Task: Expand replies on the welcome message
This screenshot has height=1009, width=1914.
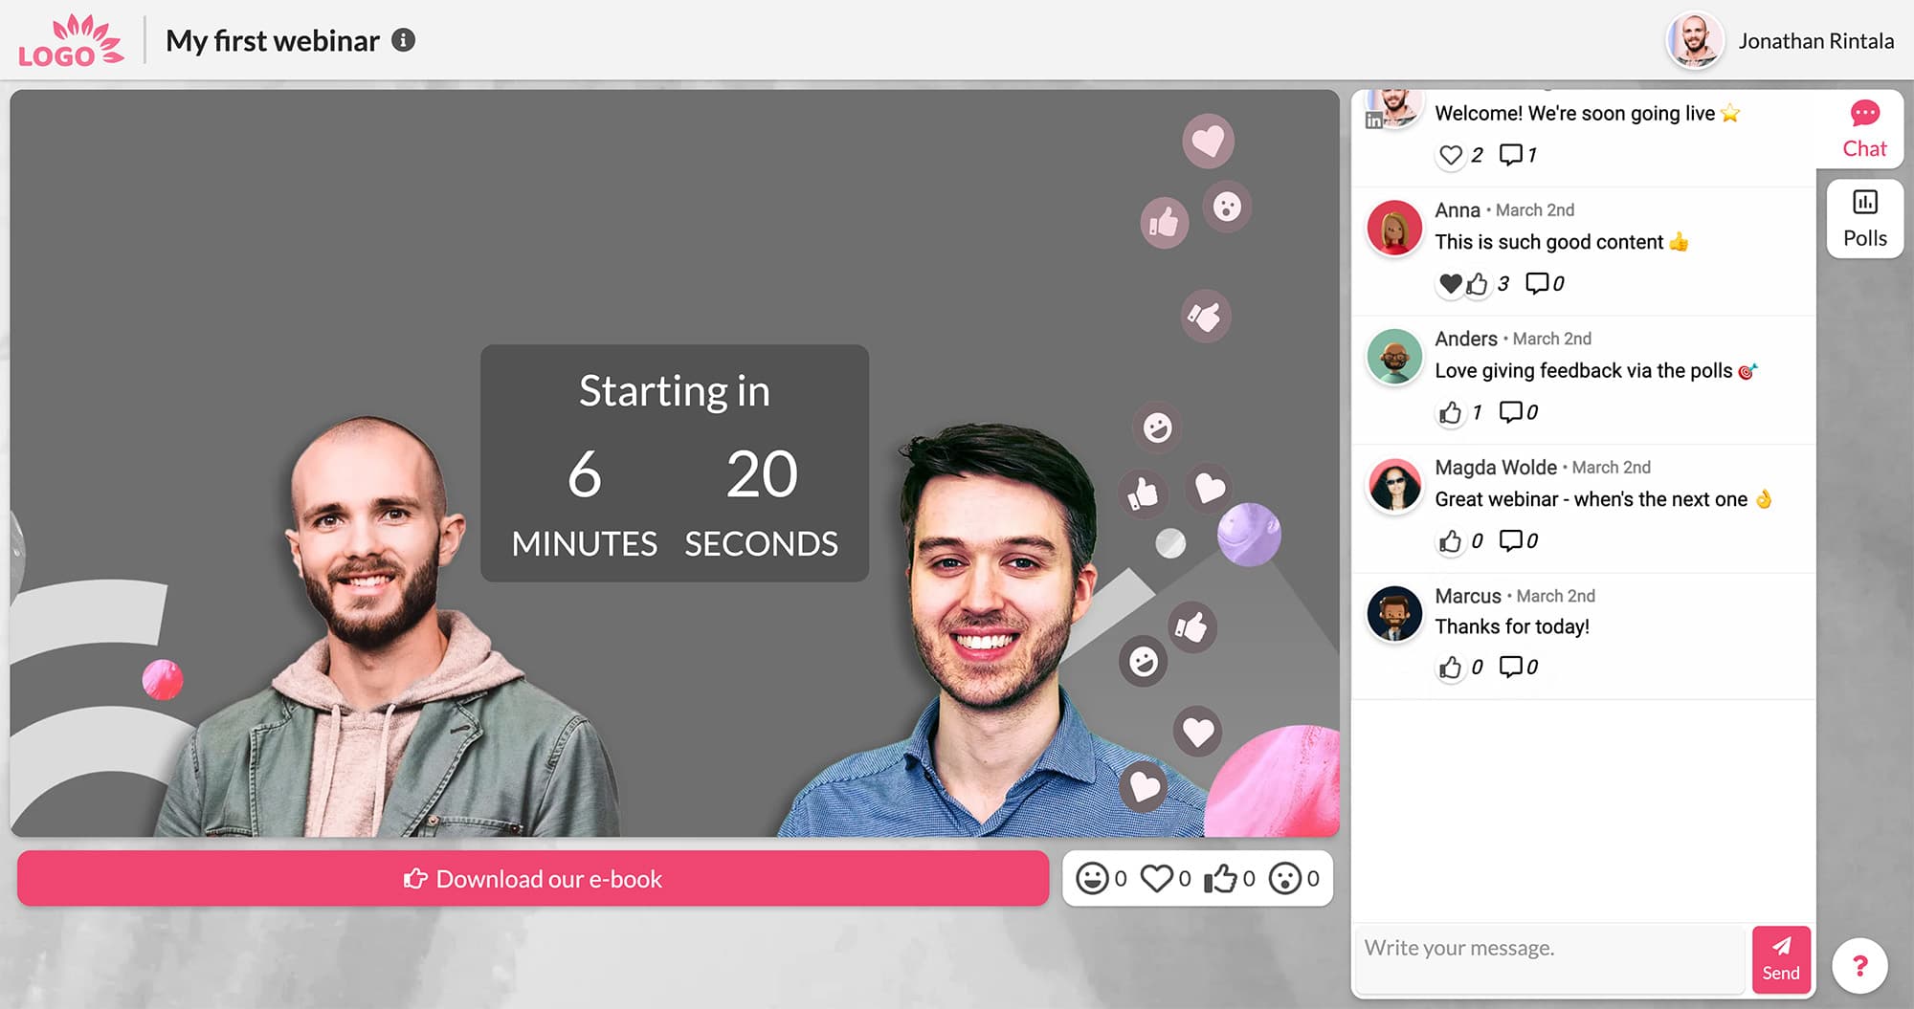Action: tap(1510, 155)
